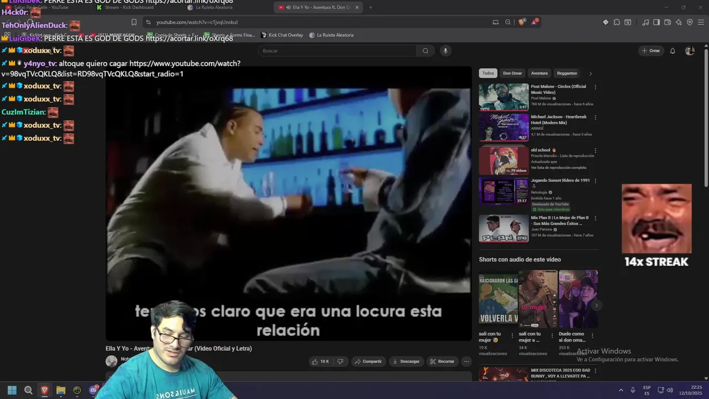The image size is (709, 399).
Task: Click the zoom magnifier icon in address bar
Action: [x=508, y=22]
